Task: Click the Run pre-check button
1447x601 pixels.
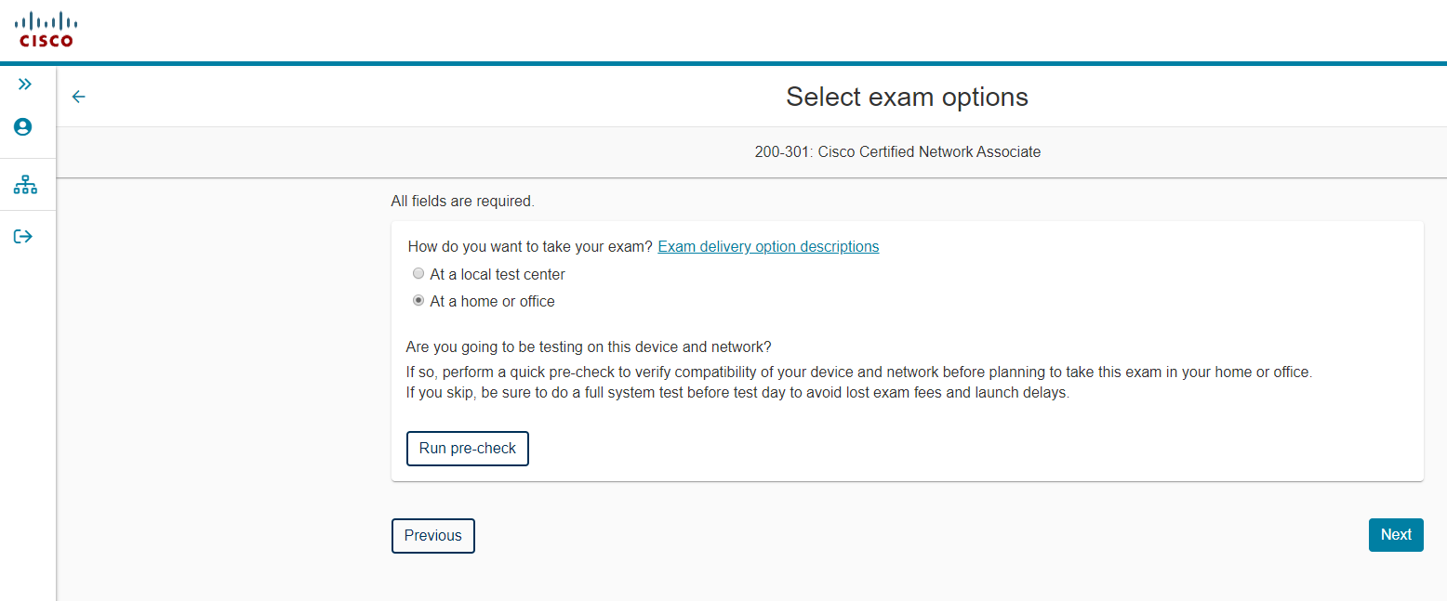Action: click(468, 448)
